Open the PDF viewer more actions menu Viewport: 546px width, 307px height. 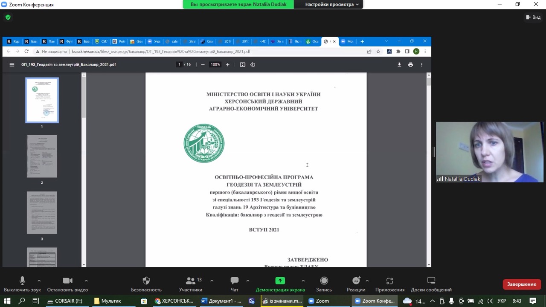[x=421, y=64]
